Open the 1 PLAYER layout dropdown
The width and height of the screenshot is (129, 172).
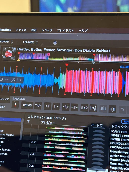point(30,42)
